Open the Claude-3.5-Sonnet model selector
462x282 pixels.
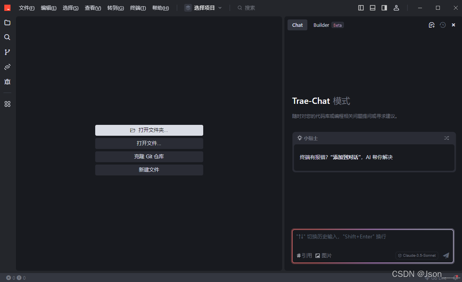pyautogui.click(x=417, y=256)
